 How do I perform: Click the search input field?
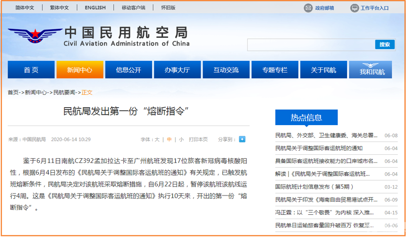[312, 44]
